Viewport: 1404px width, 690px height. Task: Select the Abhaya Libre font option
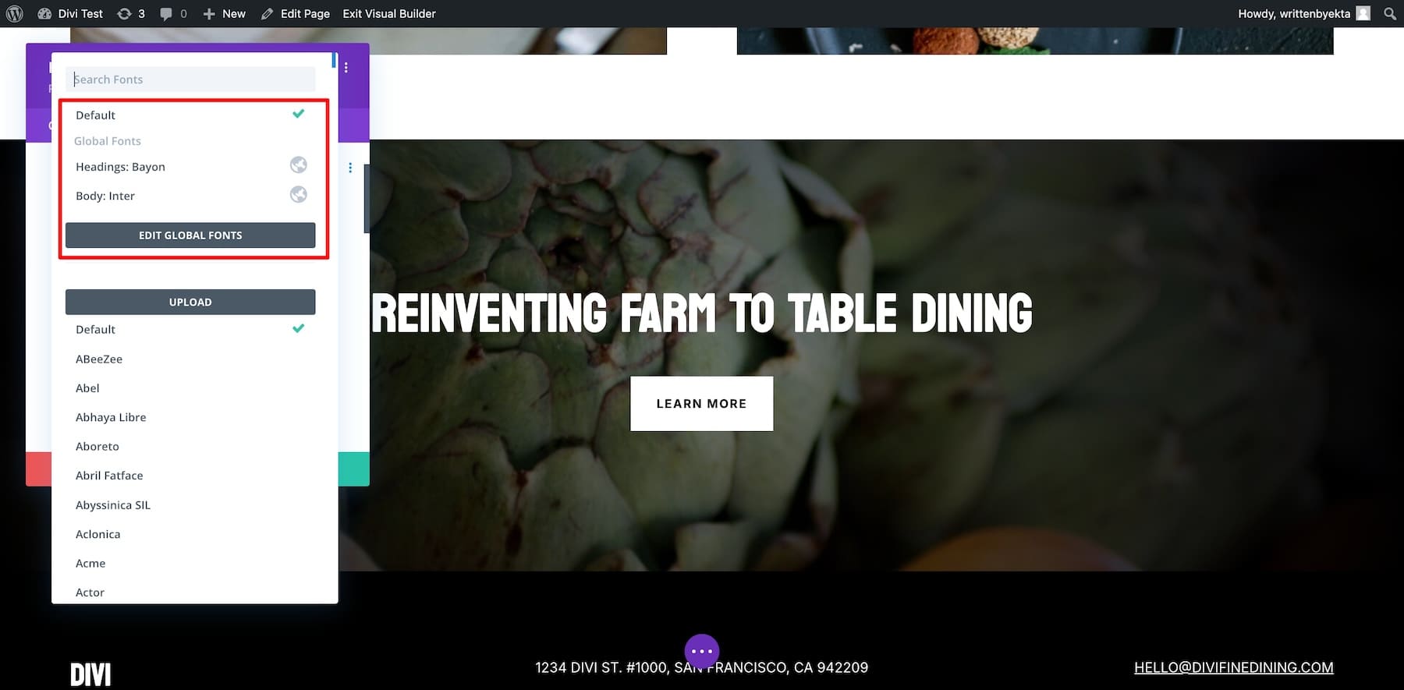(111, 417)
